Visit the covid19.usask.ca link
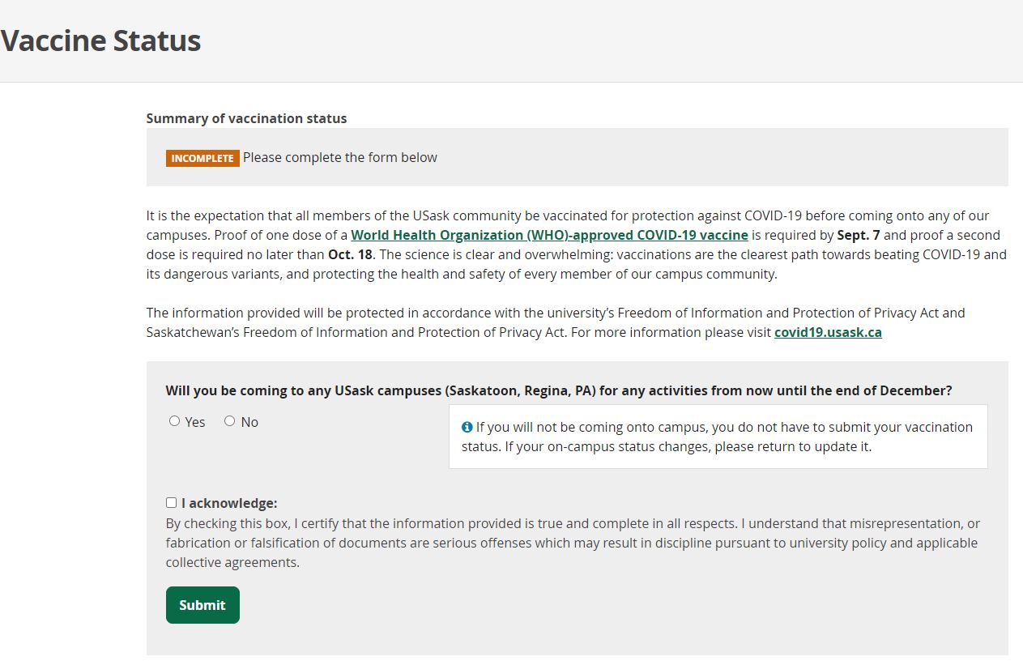Screen dimensions: 1023x665 click(x=828, y=332)
